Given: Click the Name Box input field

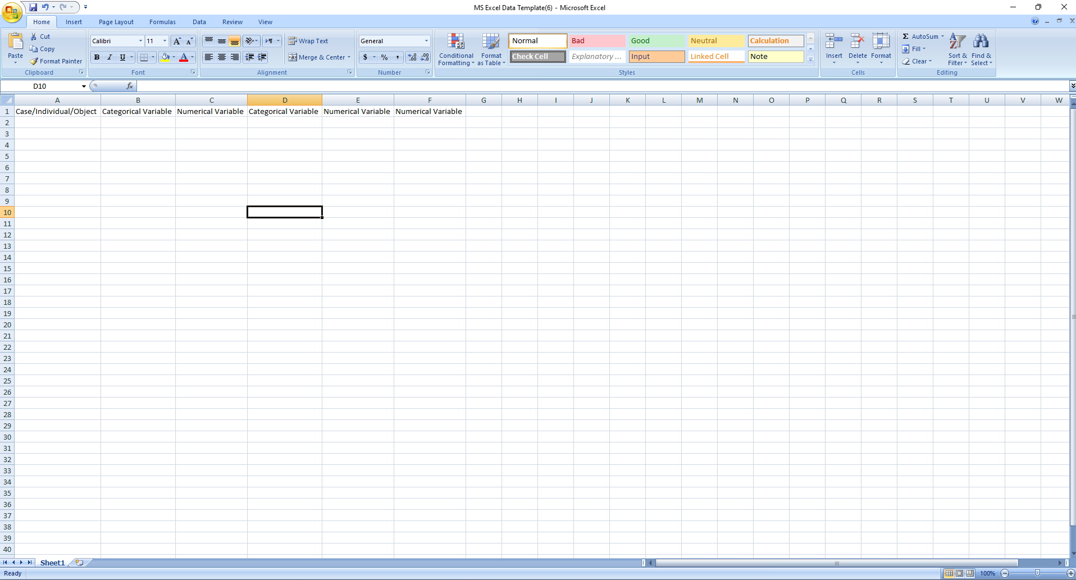Looking at the screenshot, I should tap(40, 86).
